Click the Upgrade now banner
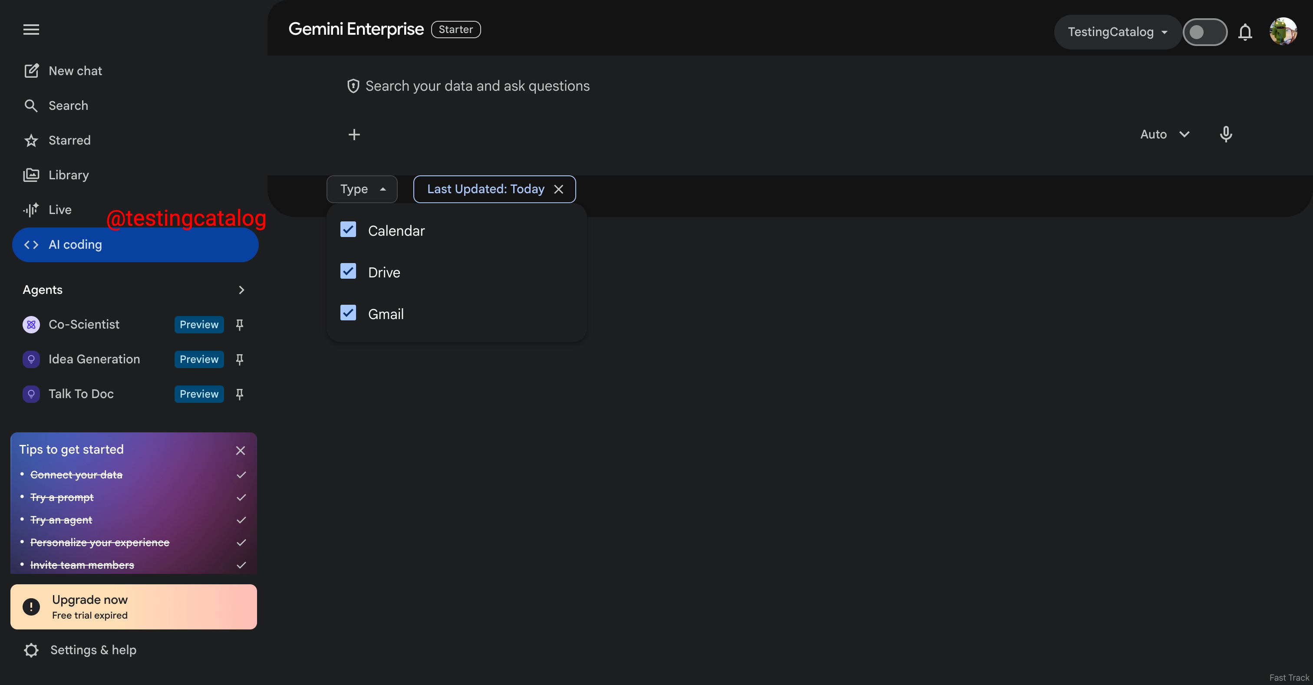This screenshot has width=1313, height=685. [x=134, y=607]
